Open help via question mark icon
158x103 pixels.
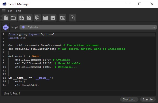[29, 18]
